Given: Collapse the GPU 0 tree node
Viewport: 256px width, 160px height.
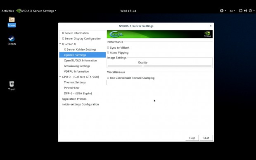Looking at the screenshot, I should [60, 77].
